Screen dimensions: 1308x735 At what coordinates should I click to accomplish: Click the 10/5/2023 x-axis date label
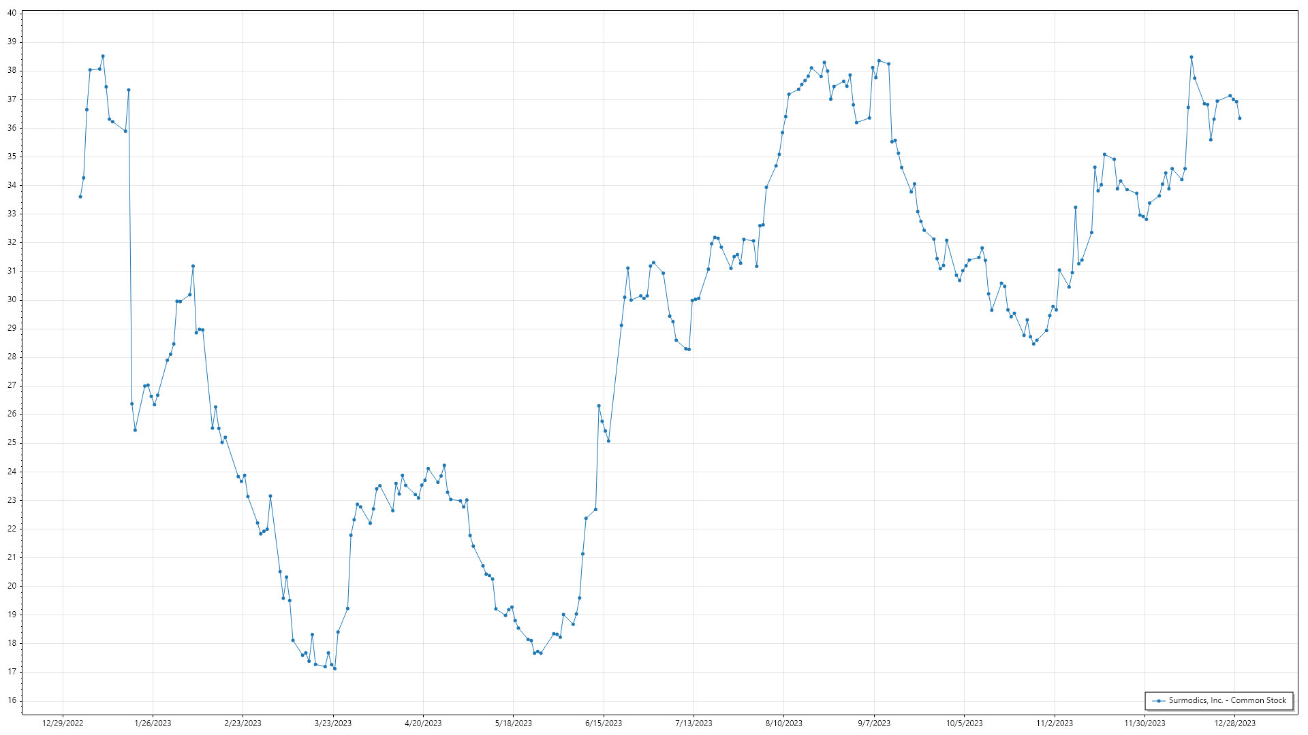(964, 723)
